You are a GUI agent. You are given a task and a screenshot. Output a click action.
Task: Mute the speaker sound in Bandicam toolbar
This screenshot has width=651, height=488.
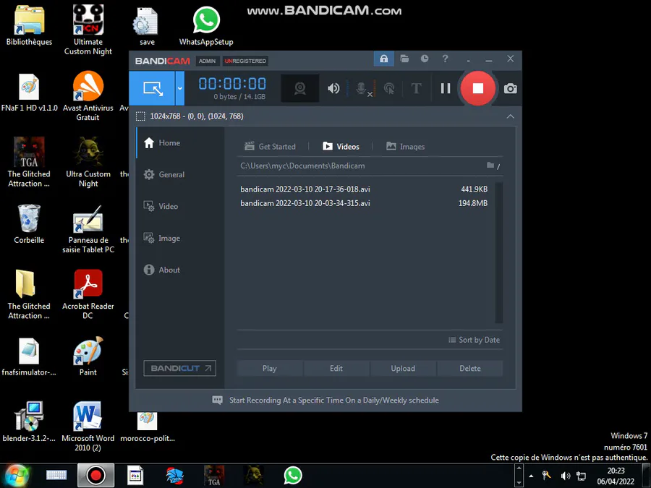pos(333,88)
